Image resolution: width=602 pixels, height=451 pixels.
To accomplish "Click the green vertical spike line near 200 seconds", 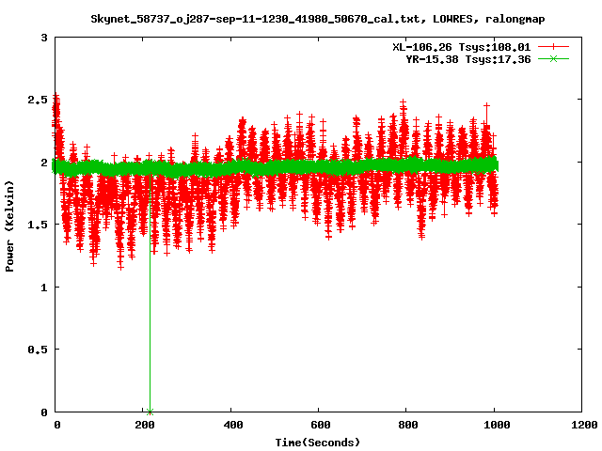I will click(x=150, y=293).
